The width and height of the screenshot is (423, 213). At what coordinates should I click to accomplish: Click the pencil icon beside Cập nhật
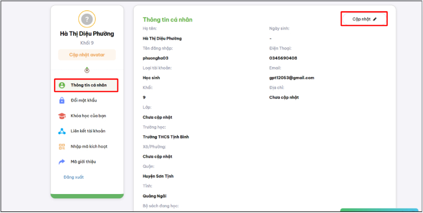pos(375,19)
